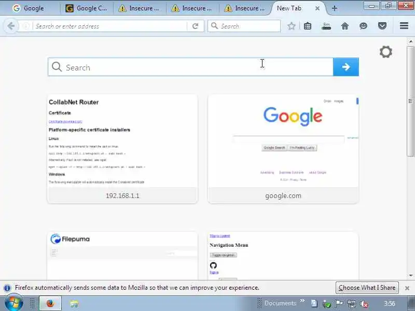Show bookmarks list icon

click(x=308, y=26)
